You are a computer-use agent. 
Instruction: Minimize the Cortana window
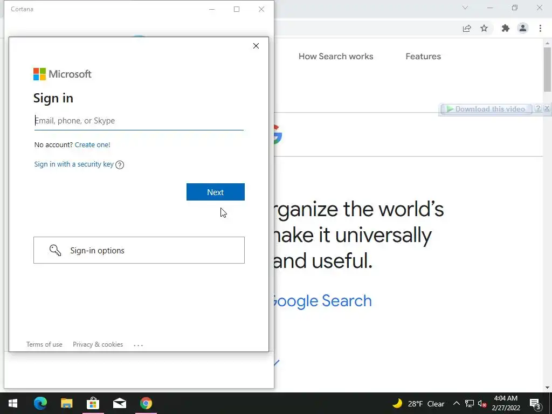(x=212, y=9)
